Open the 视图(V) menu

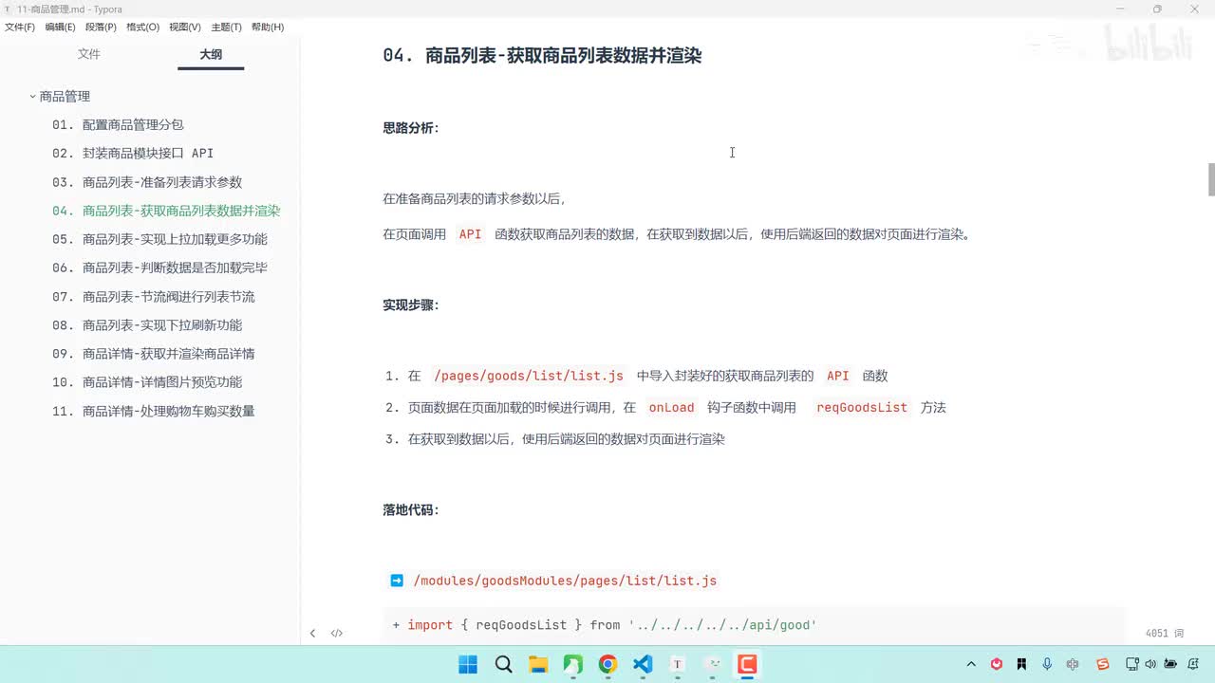click(185, 28)
